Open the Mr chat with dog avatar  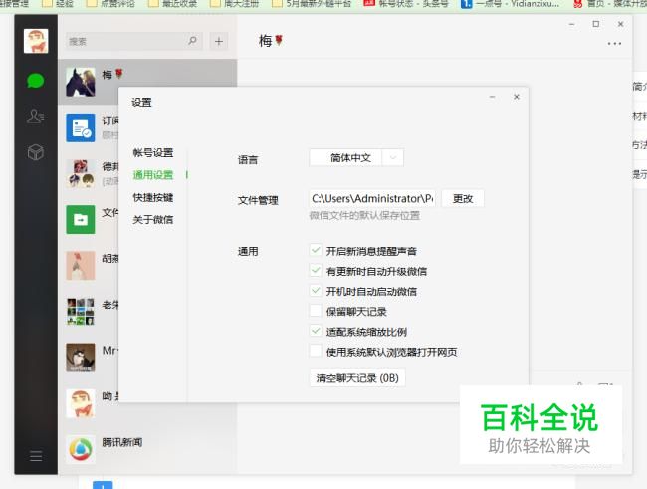[x=81, y=358]
